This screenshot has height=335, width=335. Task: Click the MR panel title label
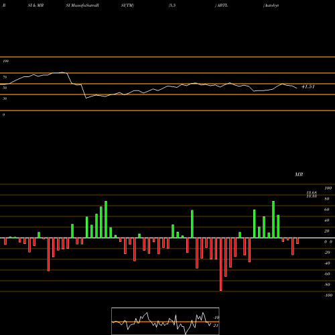coord(299,174)
